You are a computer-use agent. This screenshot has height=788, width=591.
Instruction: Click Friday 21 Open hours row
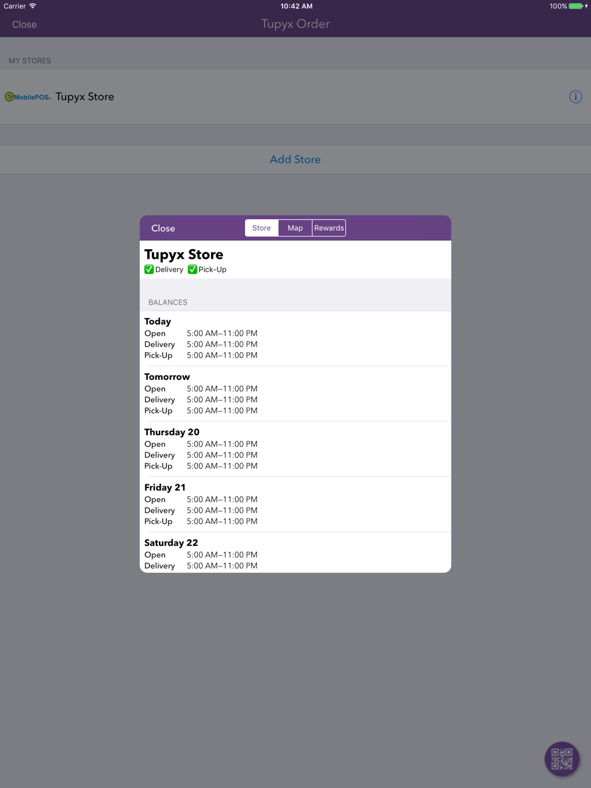(201, 499)
